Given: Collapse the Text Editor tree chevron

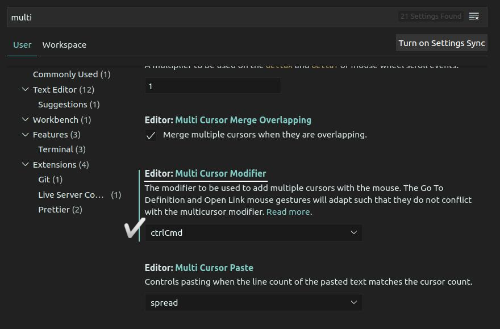Looking at the screenshot, I should (x=25, y=90).
